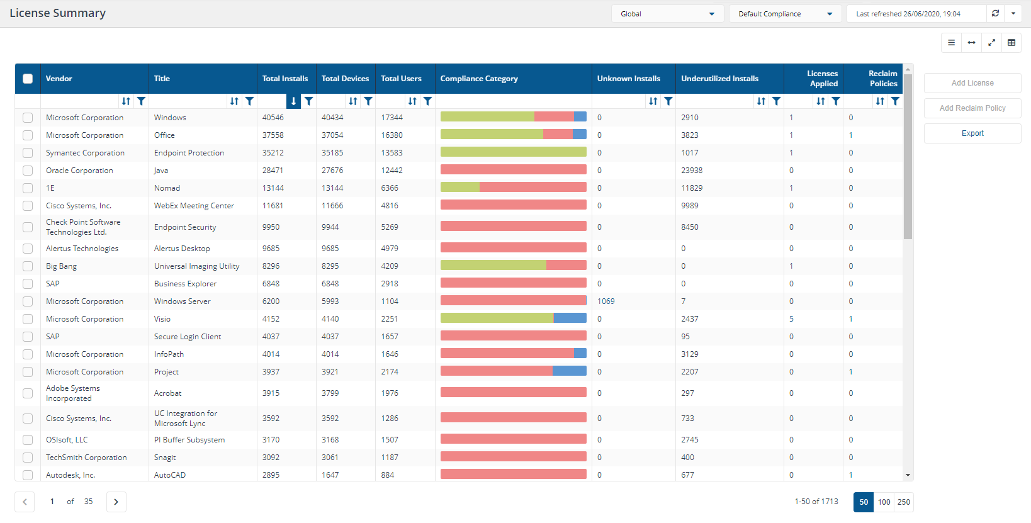Click the horizontal fit-width arrows icon
The width and height of the screenshot is (1031, 523).
point(972,43)
